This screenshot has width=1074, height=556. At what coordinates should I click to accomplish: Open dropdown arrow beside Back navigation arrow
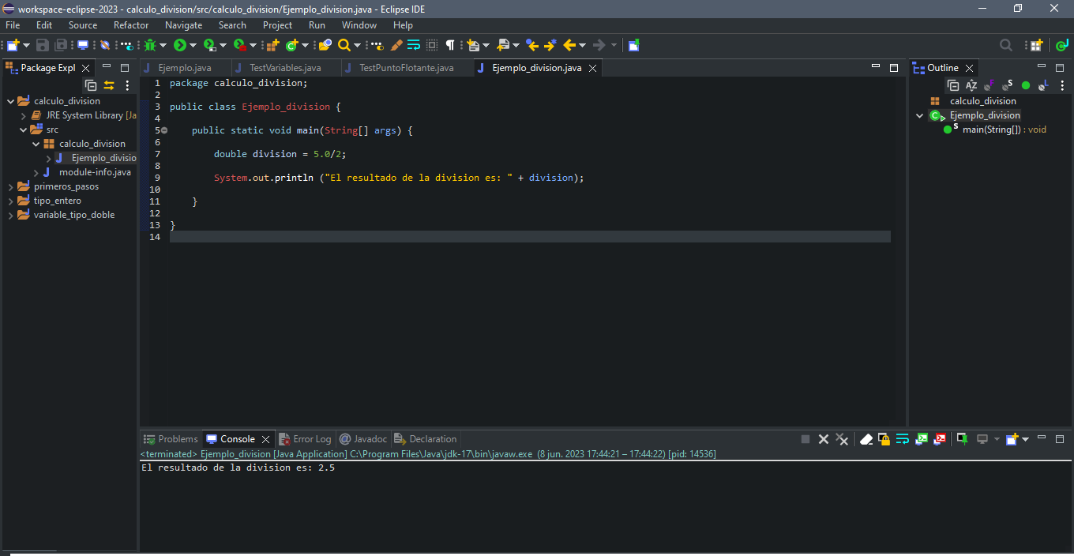coord(582,45)
